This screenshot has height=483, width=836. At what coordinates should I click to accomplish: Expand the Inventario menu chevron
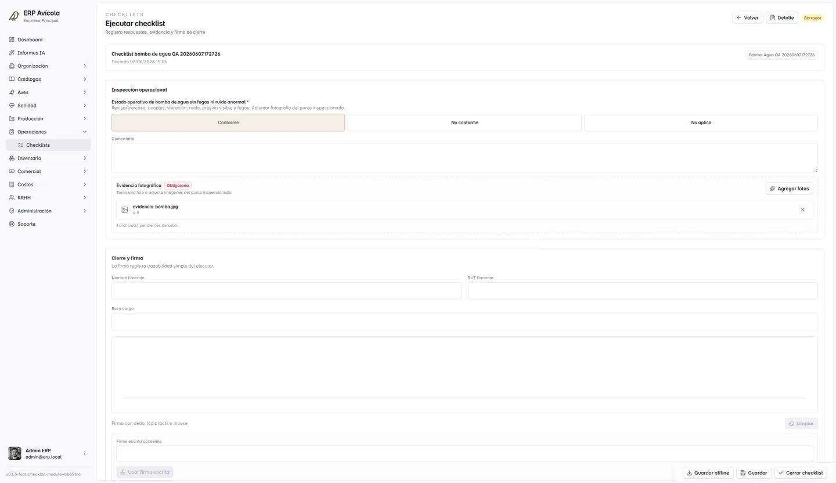85,158
